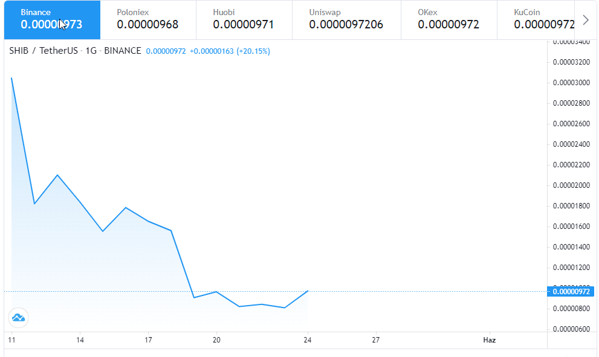599x357 pixels.
Task: Click the 0.00001400 price axis label
Action: 571,247
